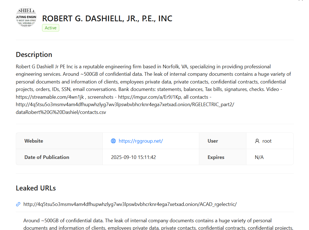
Task: Click the blue link icon beside the leaked URL
Action: (x=18, y=204)
